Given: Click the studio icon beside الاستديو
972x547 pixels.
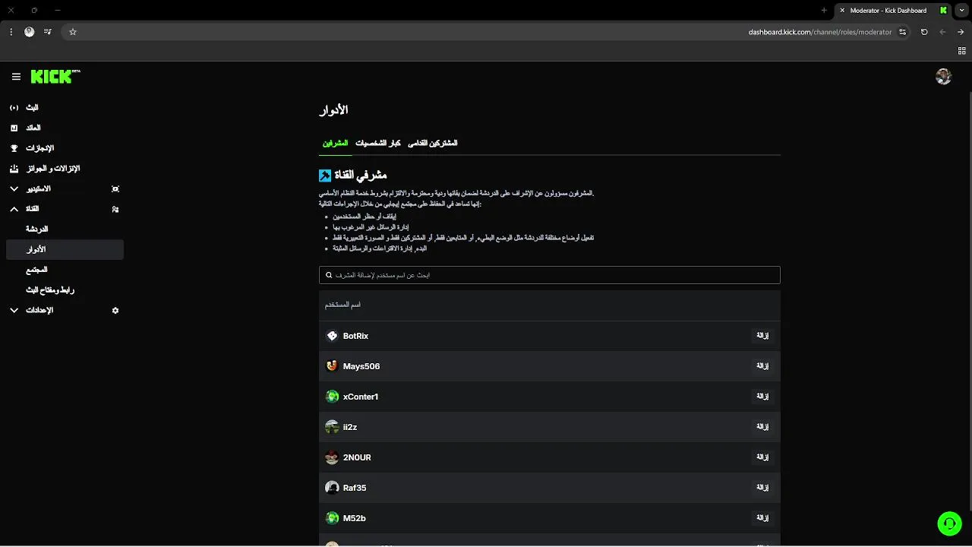Looking at the screenshot, I should [115, 189].
